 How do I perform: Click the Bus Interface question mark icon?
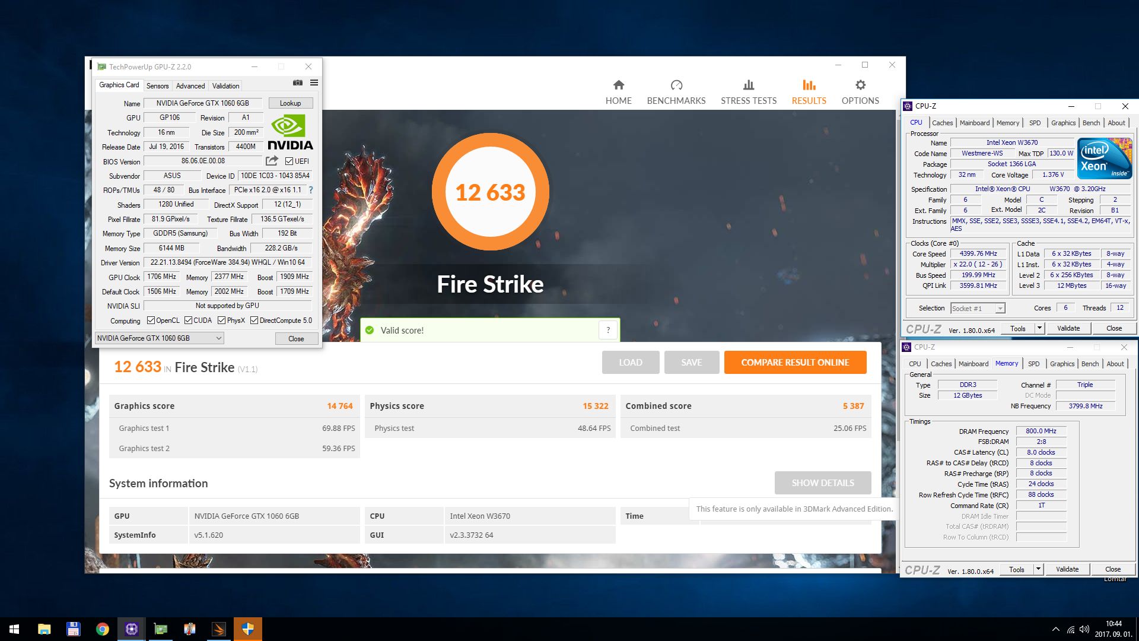click(x=310, y=190)
